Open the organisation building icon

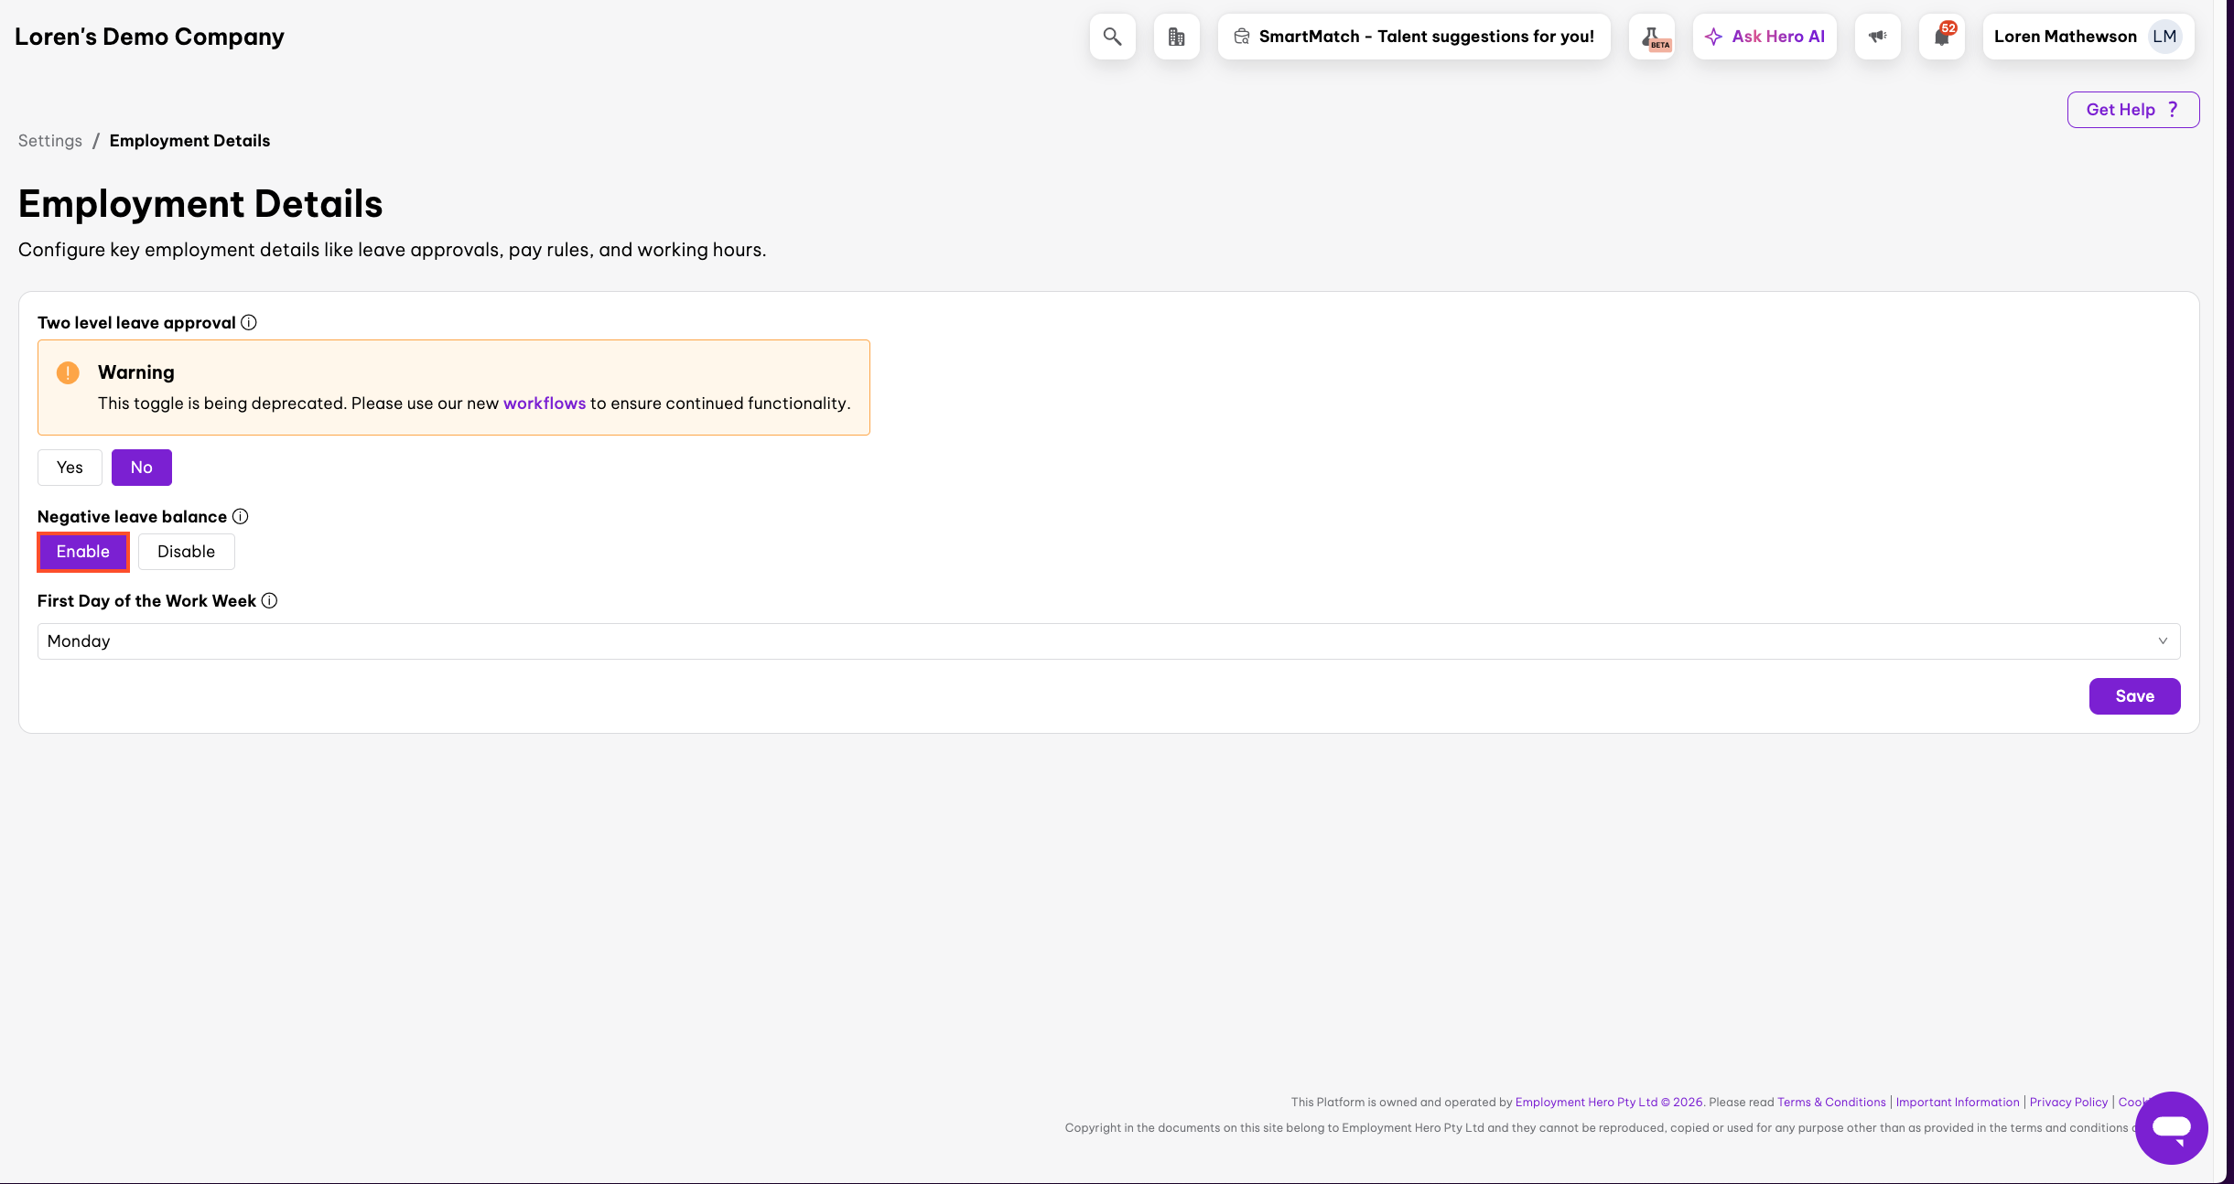(1176, 37)
